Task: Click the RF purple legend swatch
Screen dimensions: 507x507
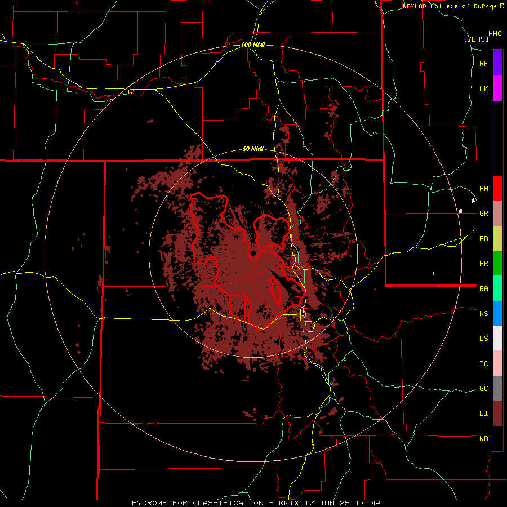Action: click(497, 63)
